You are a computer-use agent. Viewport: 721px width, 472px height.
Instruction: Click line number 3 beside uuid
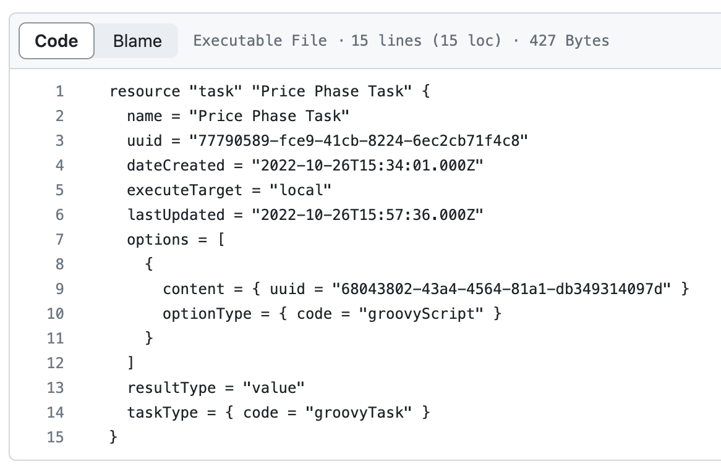(59, 140)
